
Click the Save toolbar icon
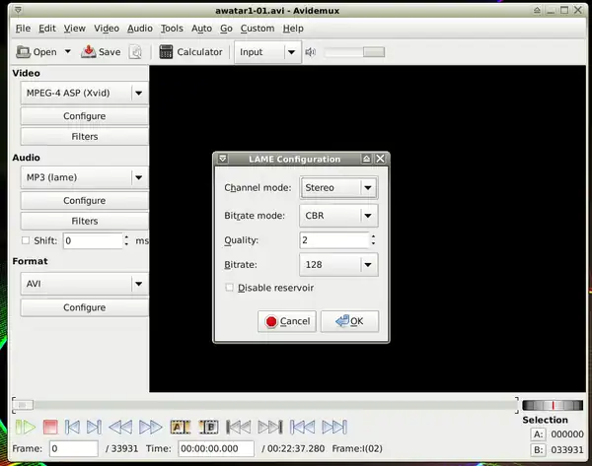point(101,52)
